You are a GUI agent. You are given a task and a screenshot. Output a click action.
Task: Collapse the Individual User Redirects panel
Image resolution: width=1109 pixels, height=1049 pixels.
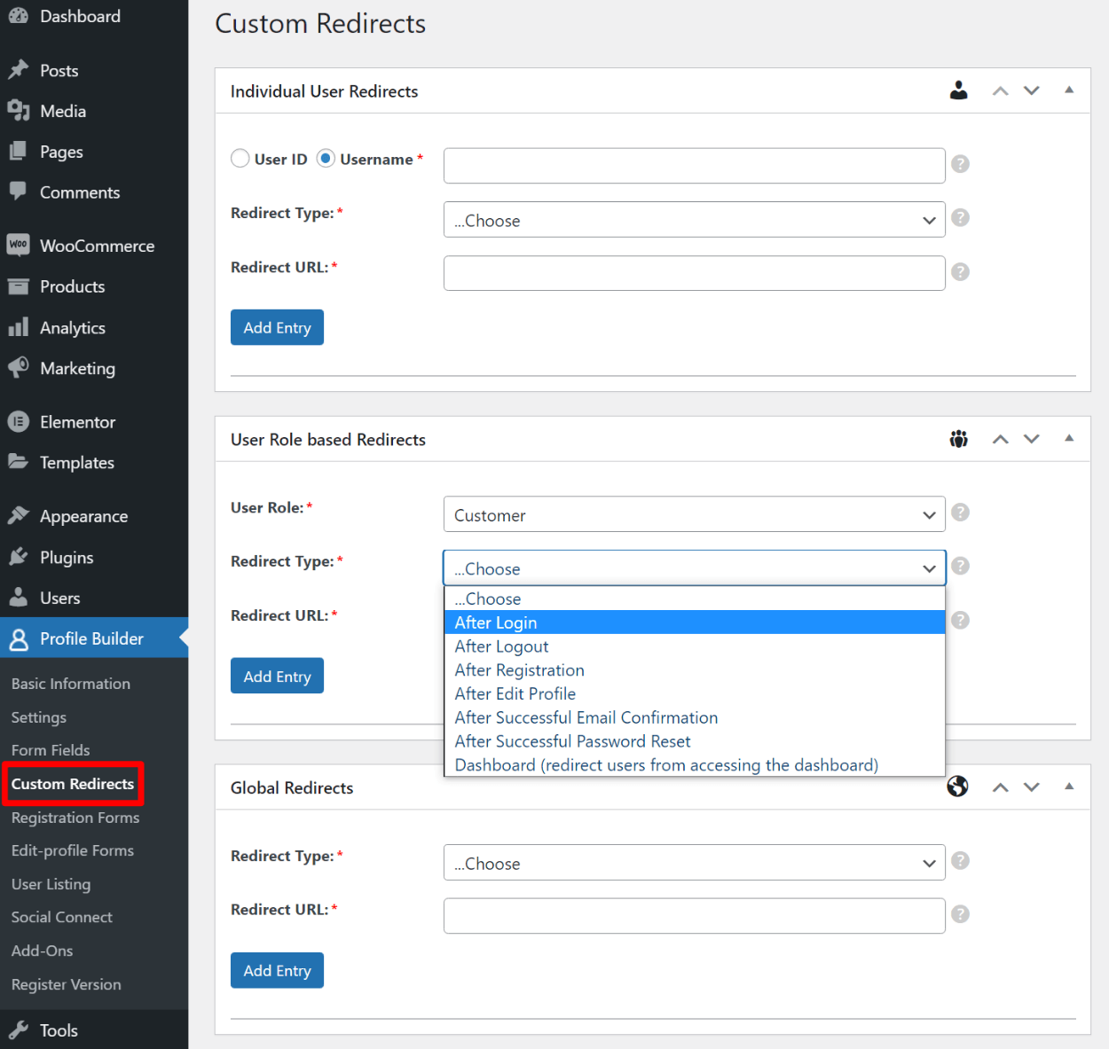1069,90
